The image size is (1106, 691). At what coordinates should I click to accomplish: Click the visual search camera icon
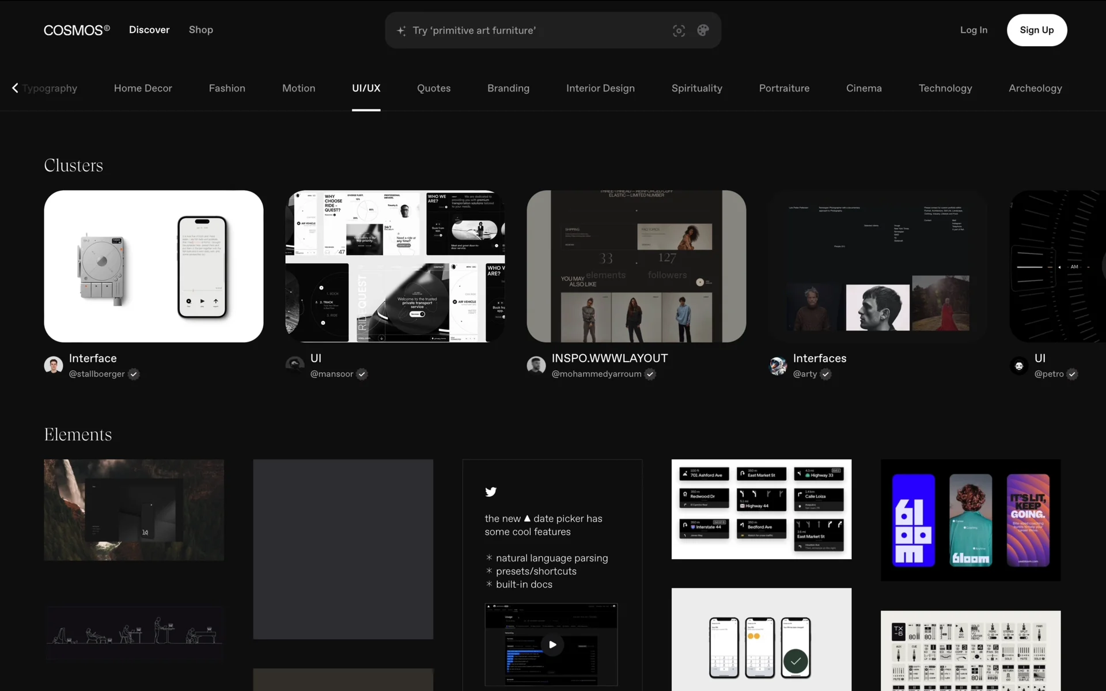tap(679, 31)
